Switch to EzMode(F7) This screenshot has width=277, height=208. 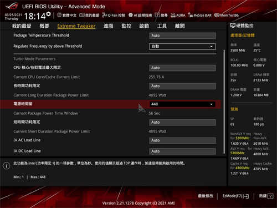(235, 196)
